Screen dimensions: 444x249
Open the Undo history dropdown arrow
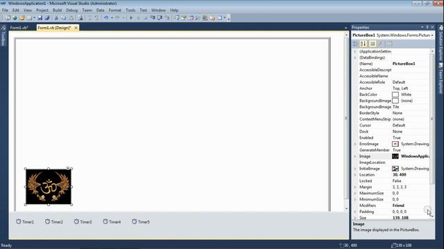coord(112,18)
